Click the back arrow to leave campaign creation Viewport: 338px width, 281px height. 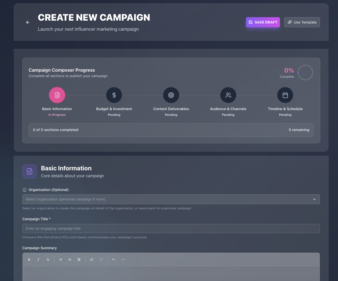[x=28, y=22]
